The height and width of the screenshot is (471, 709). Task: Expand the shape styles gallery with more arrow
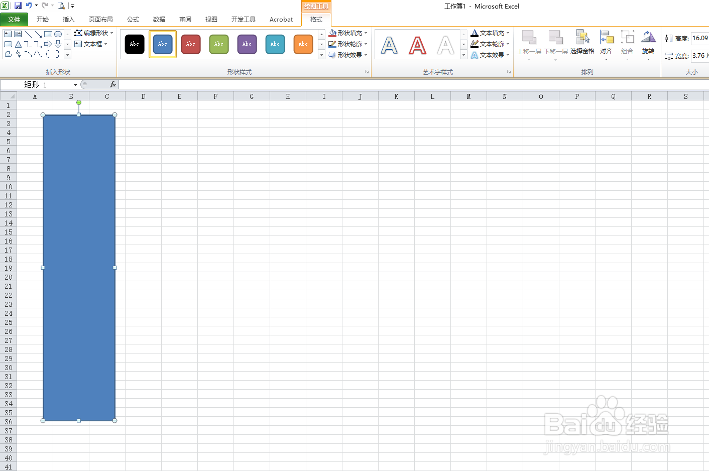point(321,55)
